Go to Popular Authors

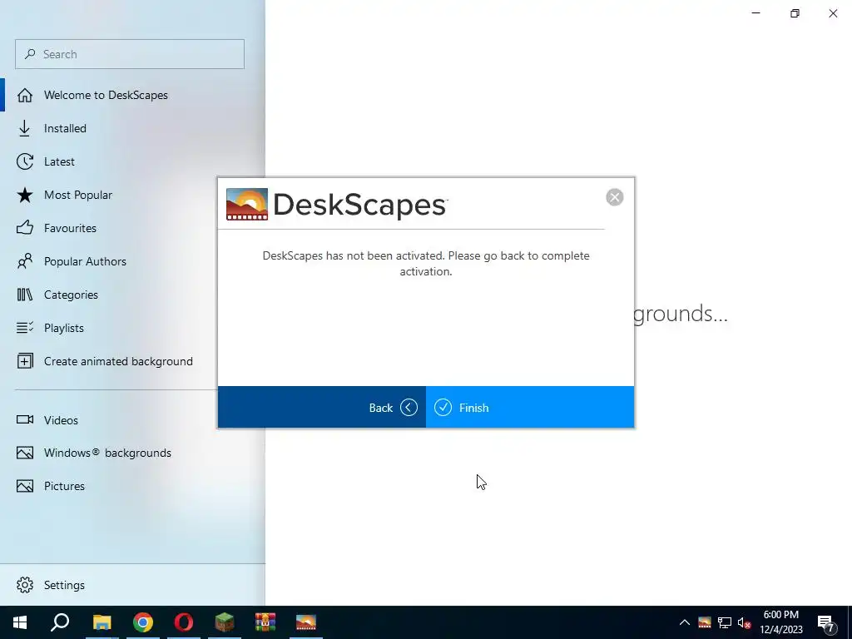pyautogui.click(x=85, y=261)
